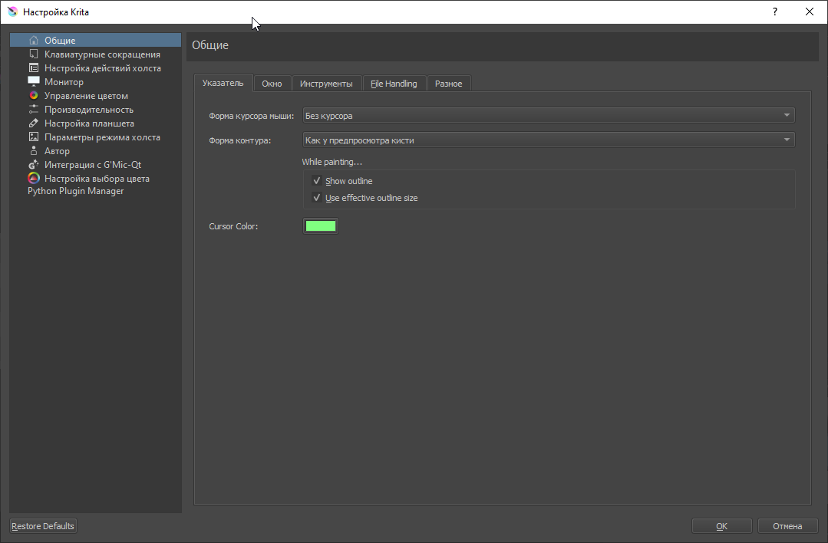Toggle the Show outline checkbox
This screenshot has width=828, height=543.
(x=317, y=181)
